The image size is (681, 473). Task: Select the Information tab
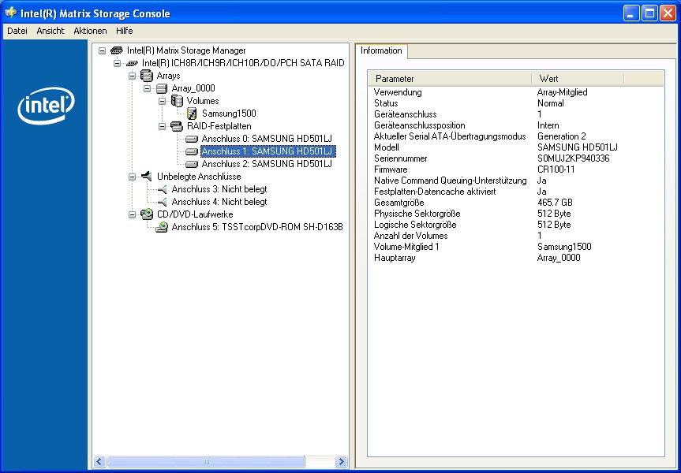381,50
